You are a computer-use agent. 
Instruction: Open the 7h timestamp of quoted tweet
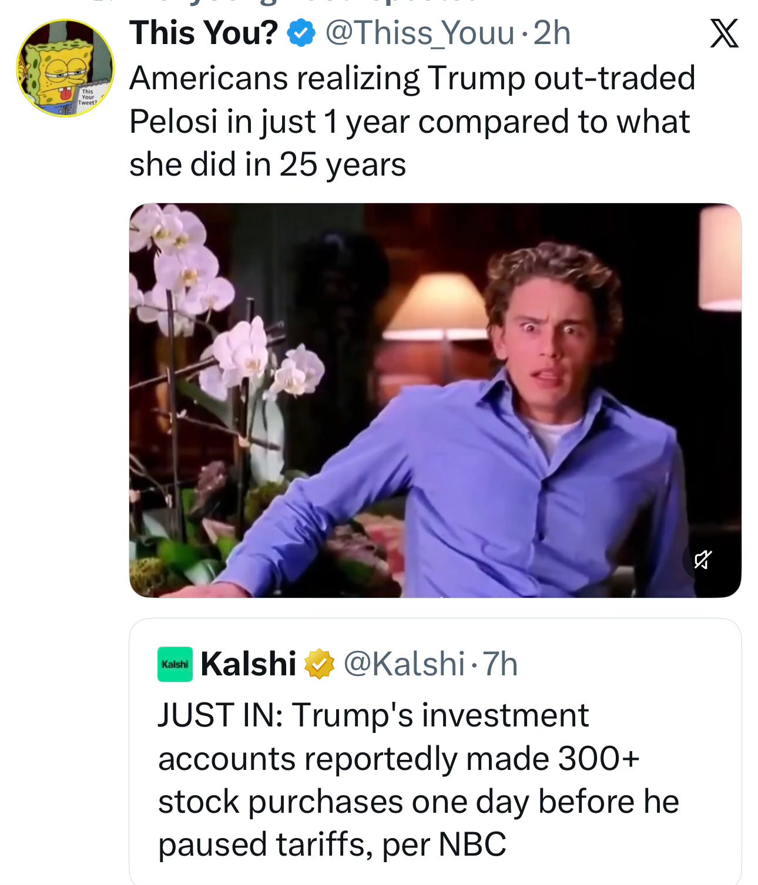click(500, 664)
